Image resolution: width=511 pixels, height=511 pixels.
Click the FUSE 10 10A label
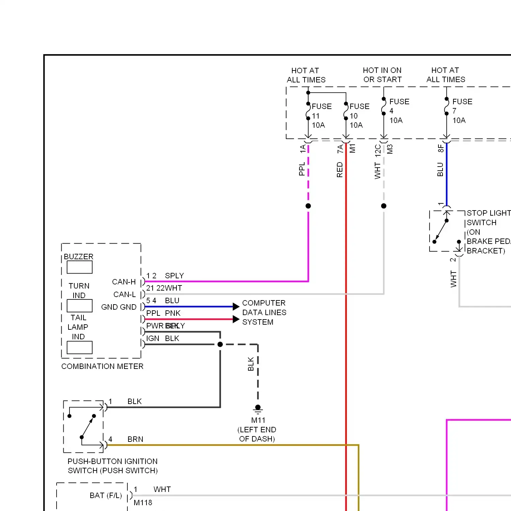click(359, 116)
